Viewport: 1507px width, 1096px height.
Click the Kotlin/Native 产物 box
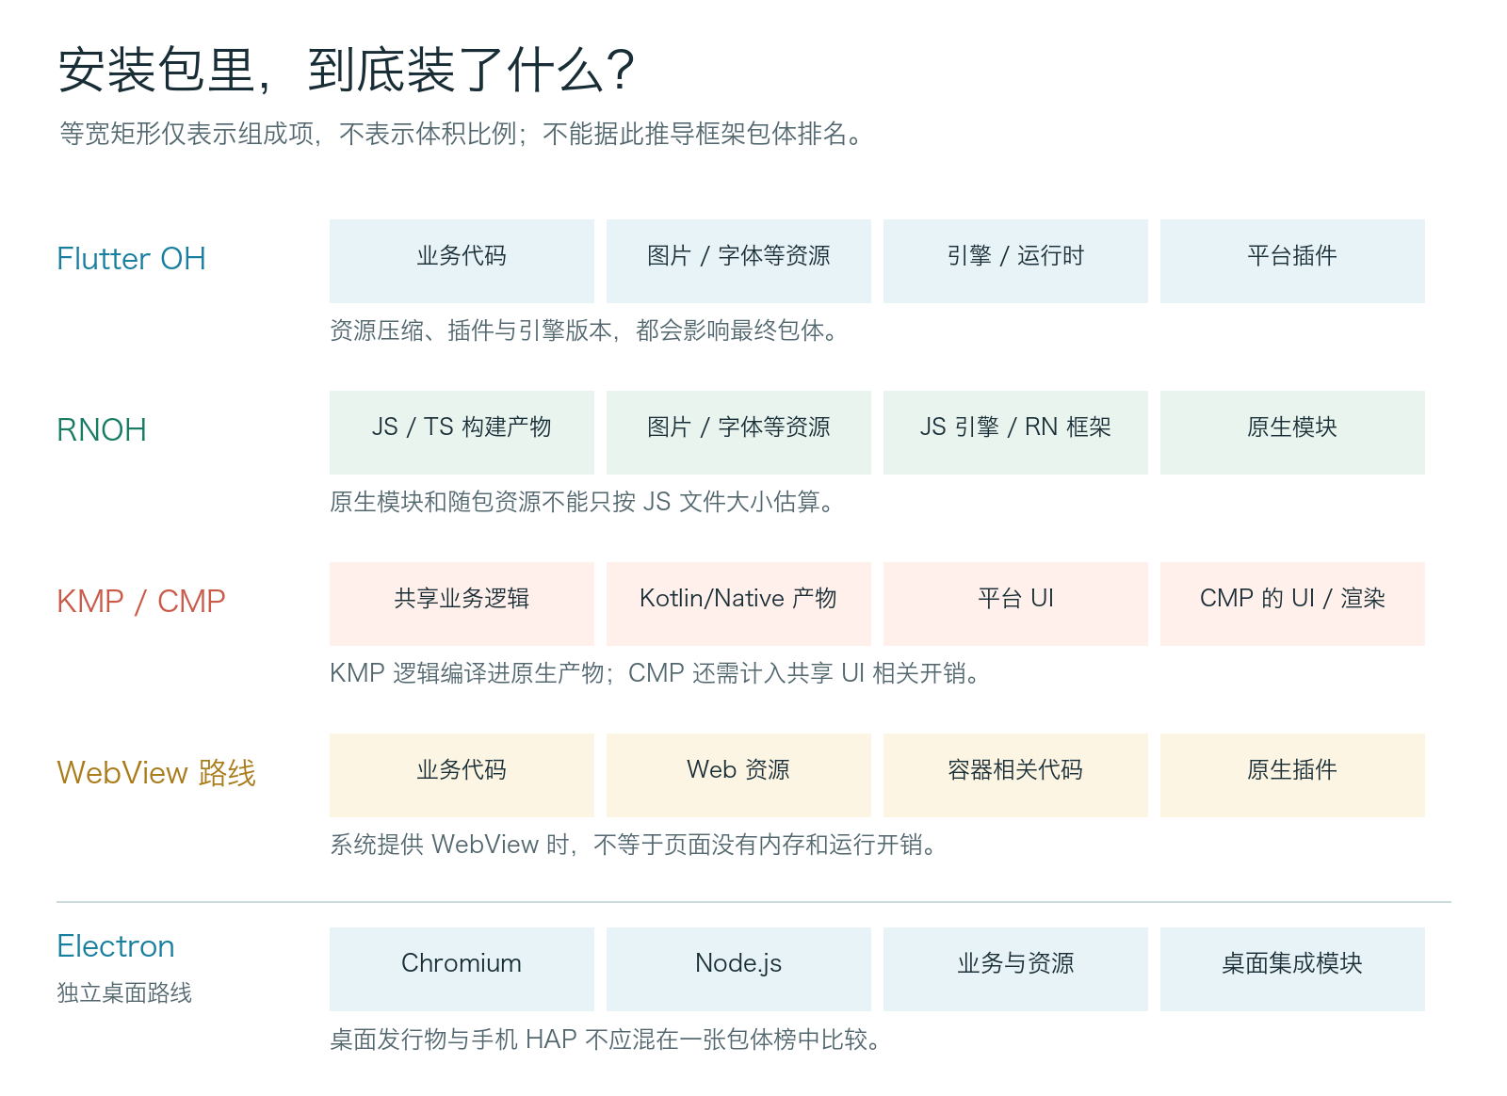tap(738, 604)
